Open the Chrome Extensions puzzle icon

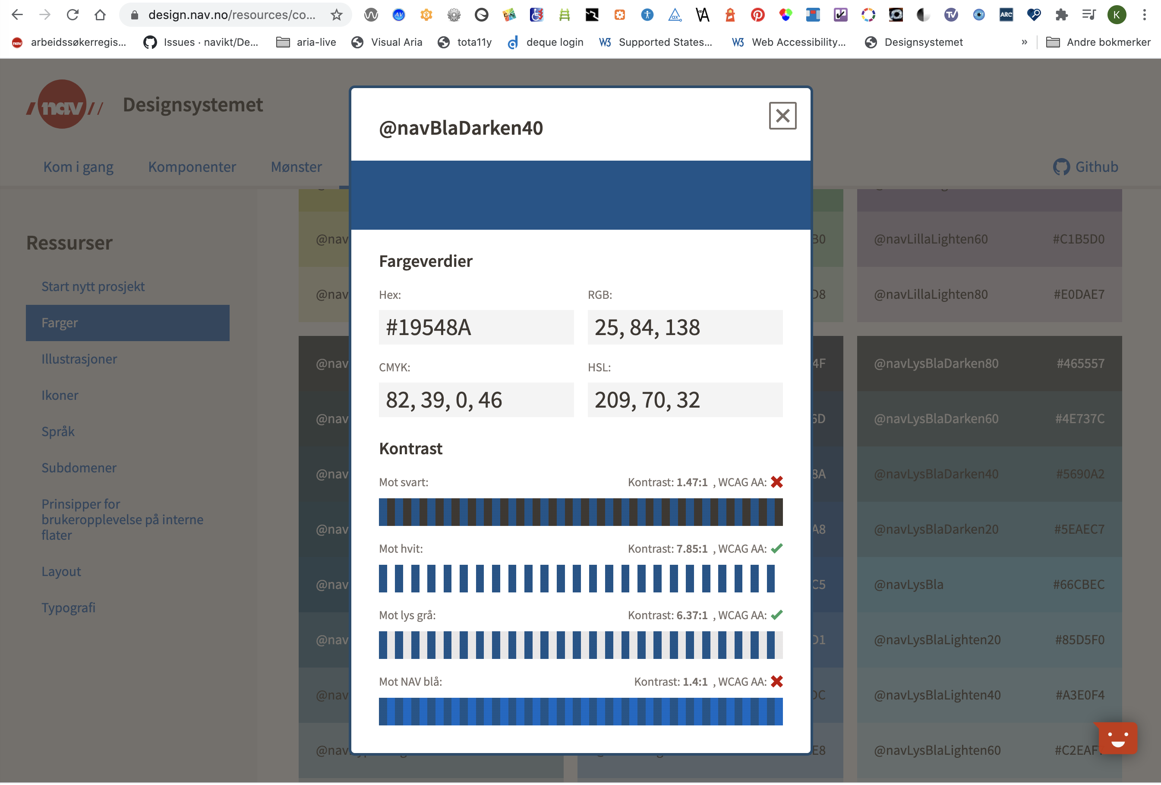(x=1061, y=15)
